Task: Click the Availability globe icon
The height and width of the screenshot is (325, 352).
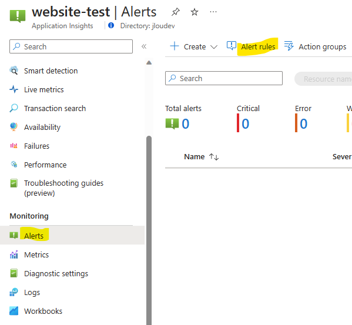Action: tap(14, 127)
